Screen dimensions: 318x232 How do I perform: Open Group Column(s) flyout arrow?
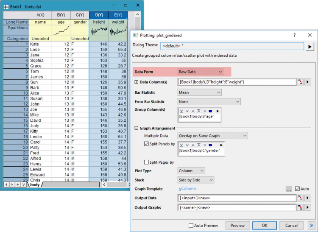[x=218, y=111]
